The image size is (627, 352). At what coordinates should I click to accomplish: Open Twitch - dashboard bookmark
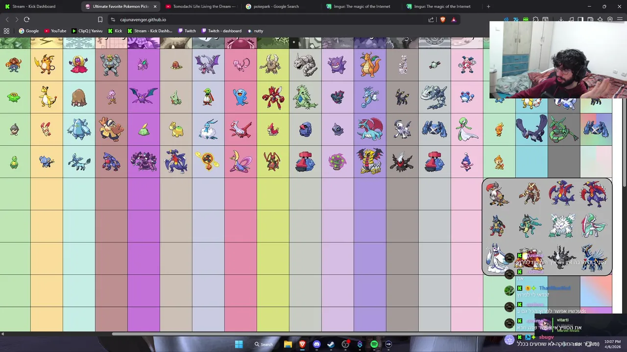coord(221,31)
